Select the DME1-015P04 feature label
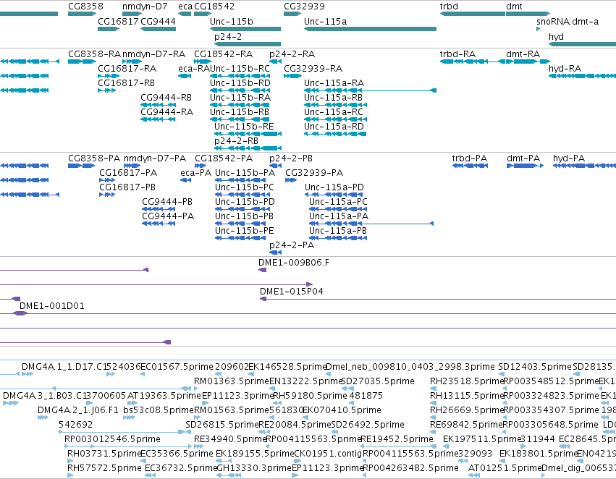Viewport: 616px width, 479px height. point(292,292)
